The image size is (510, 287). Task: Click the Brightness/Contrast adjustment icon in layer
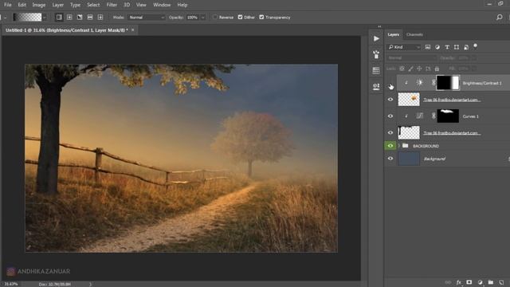tap(420, 83)
